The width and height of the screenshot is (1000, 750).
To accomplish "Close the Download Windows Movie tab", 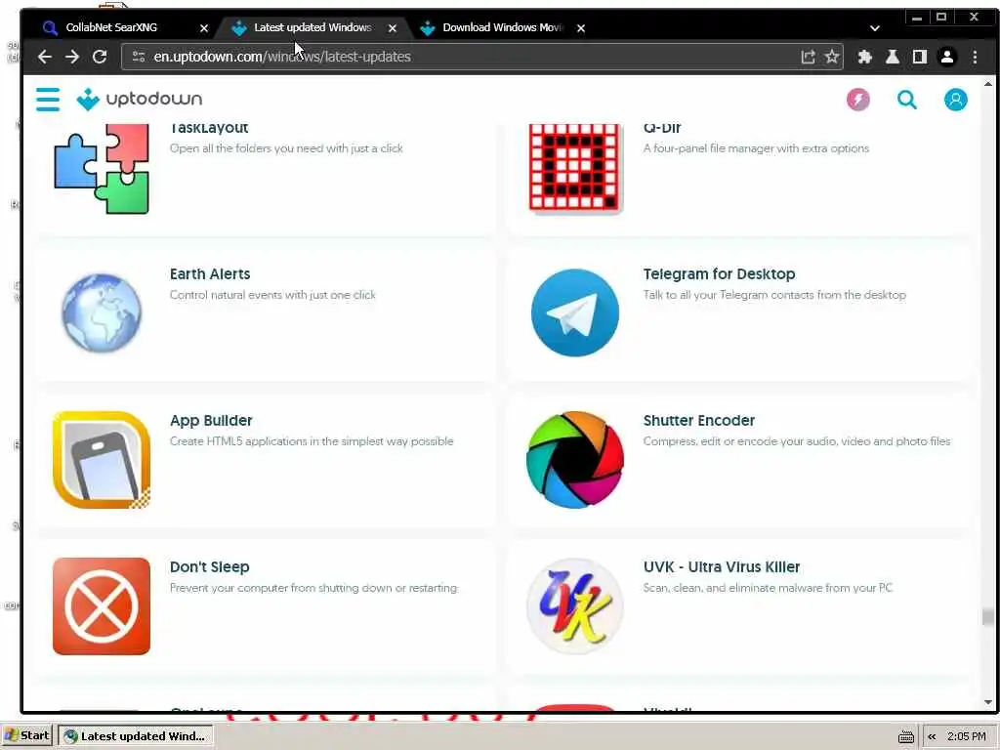I will 581,28.
